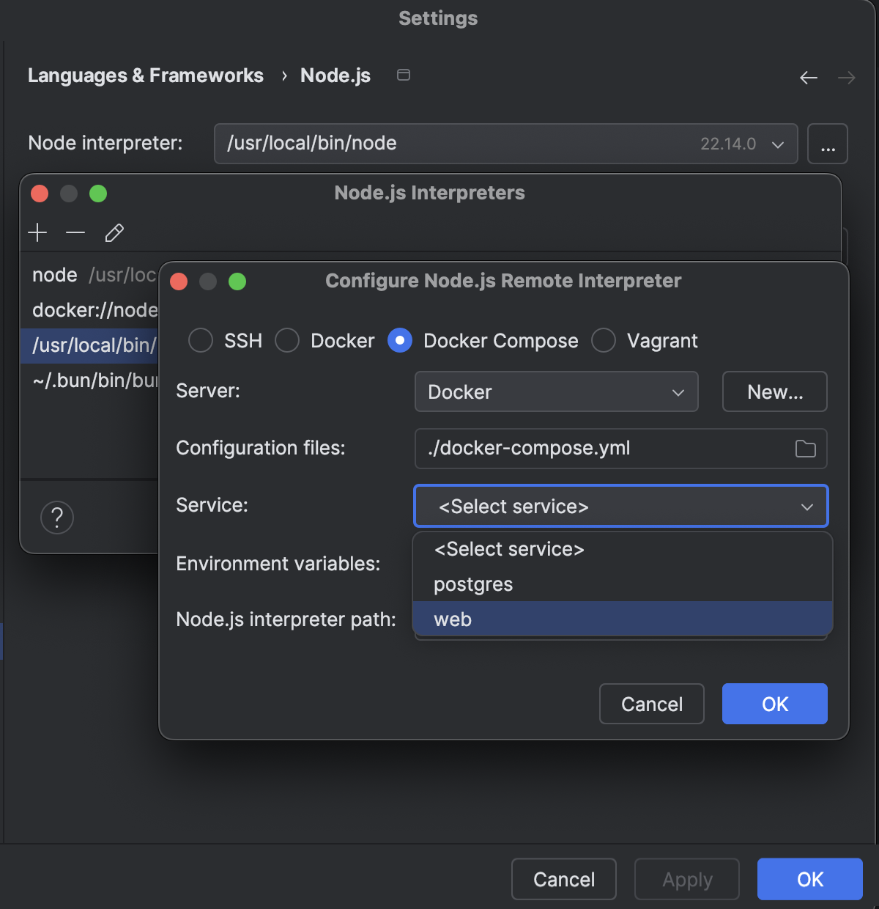Open the Server dropdown showing Docker
Image resolution: width=879 pixels, height=909 pixels.
pos(556,391)
